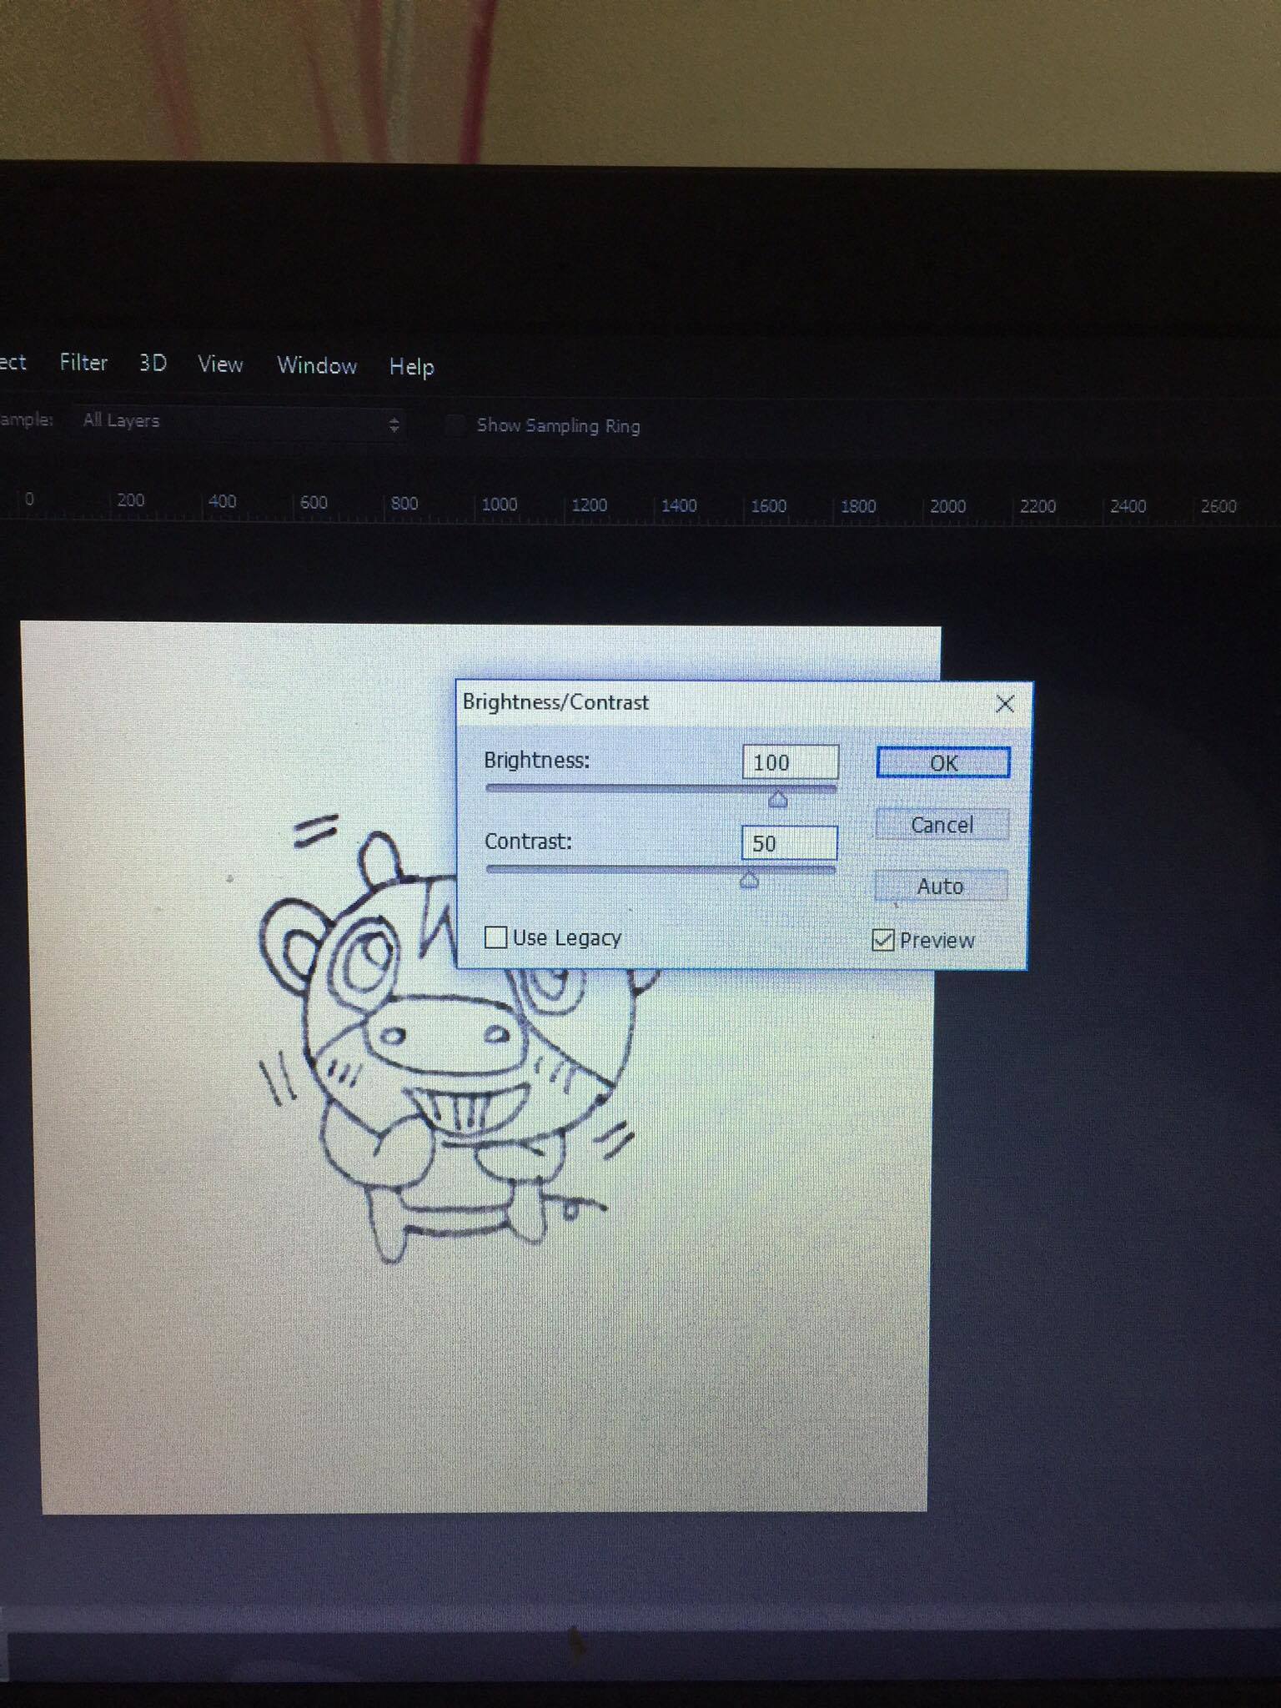This screenshot has height=1708, width=1281.
Task: Click the 400 mark on the ruler
Action: coord(222,501)
